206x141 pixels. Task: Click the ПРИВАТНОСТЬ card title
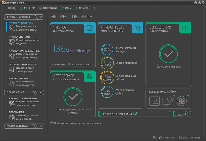click(x=113, y=27)
